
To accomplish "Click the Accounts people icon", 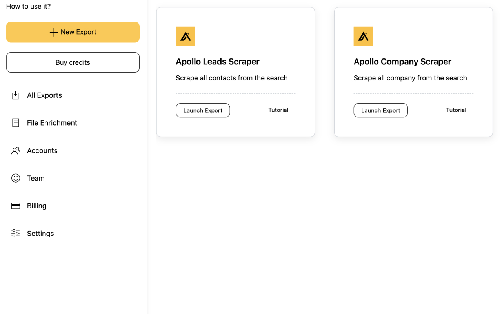I will pos(15,151).
